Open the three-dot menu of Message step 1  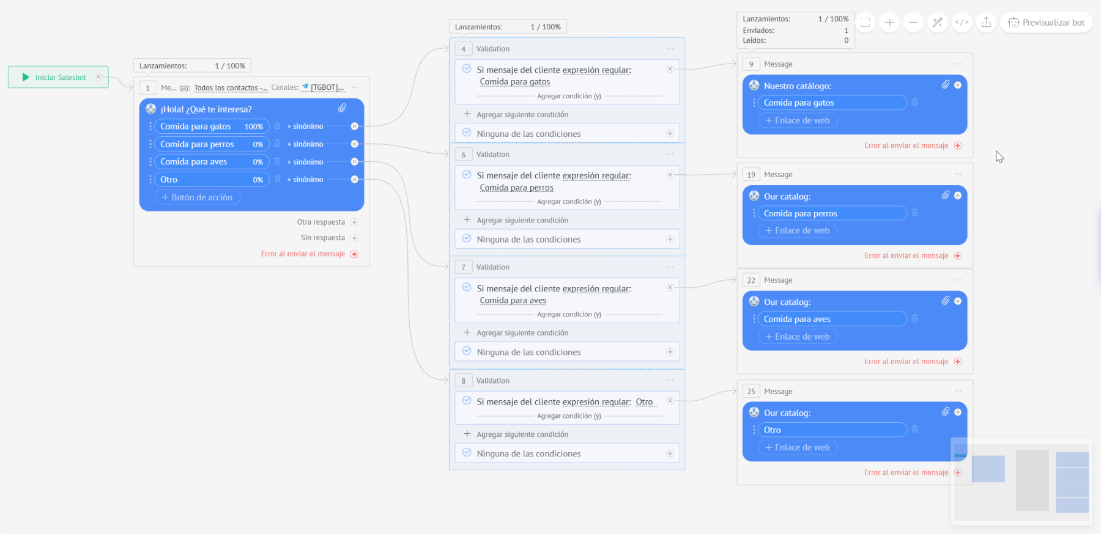[x=355, y=87]
